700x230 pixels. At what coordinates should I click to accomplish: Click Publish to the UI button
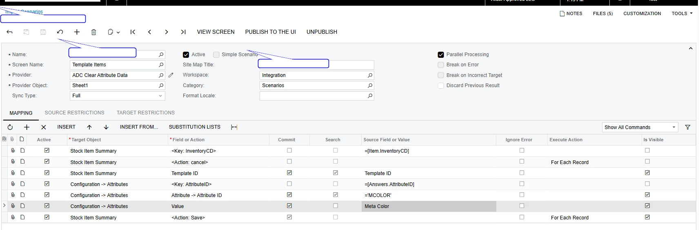pyautogui.click(x=270, y=32)
